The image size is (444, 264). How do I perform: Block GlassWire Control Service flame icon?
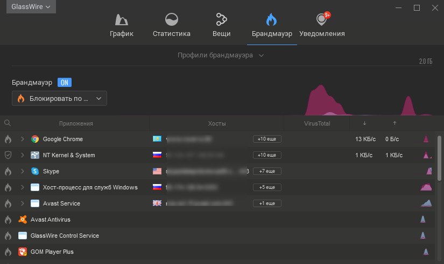[x=8, y=236]
